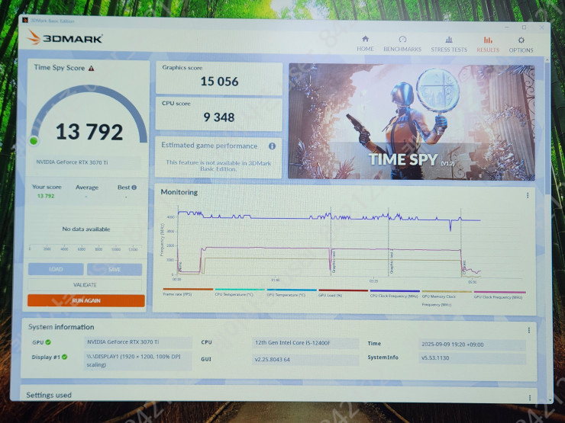Switch to the RESULTS section
The height and width of the screenshot is (423, 565).
point(488,45)
